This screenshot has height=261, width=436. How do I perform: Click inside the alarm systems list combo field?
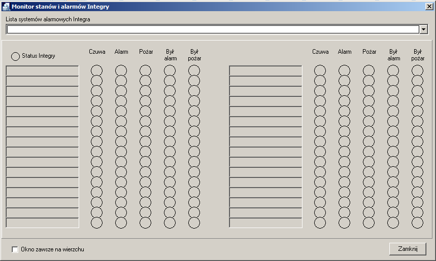213,29
